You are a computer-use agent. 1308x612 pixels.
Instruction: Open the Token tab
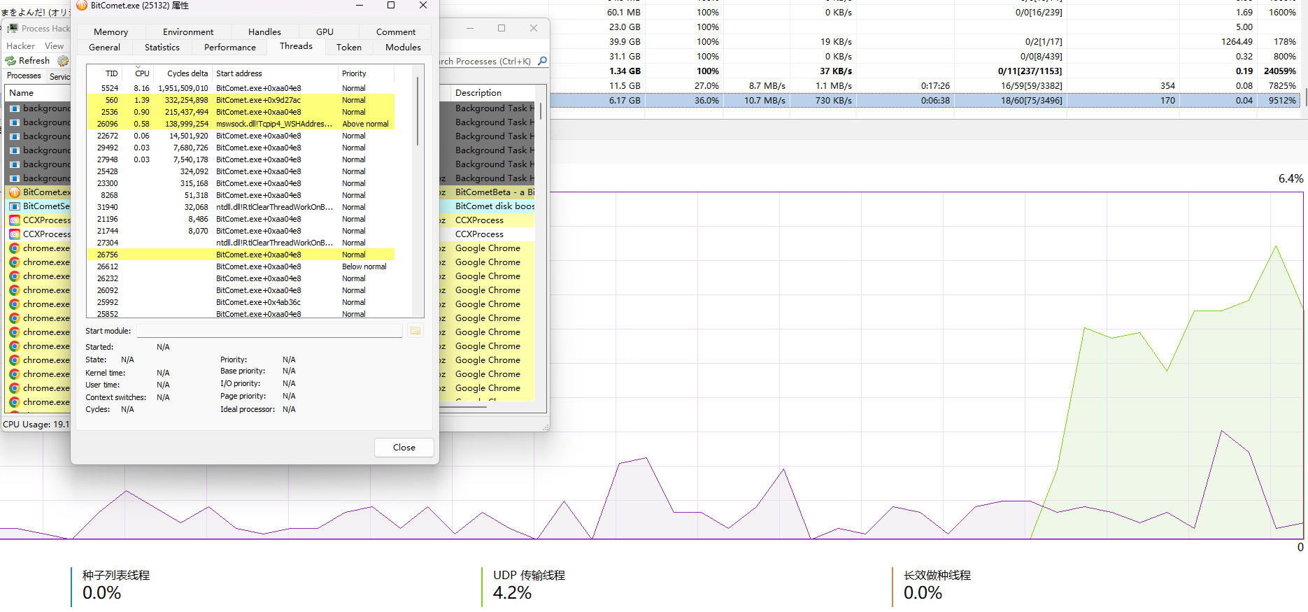click(349, 48)
